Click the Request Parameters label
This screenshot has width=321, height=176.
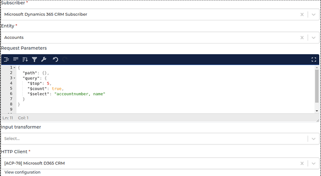(x=24, y=48)
